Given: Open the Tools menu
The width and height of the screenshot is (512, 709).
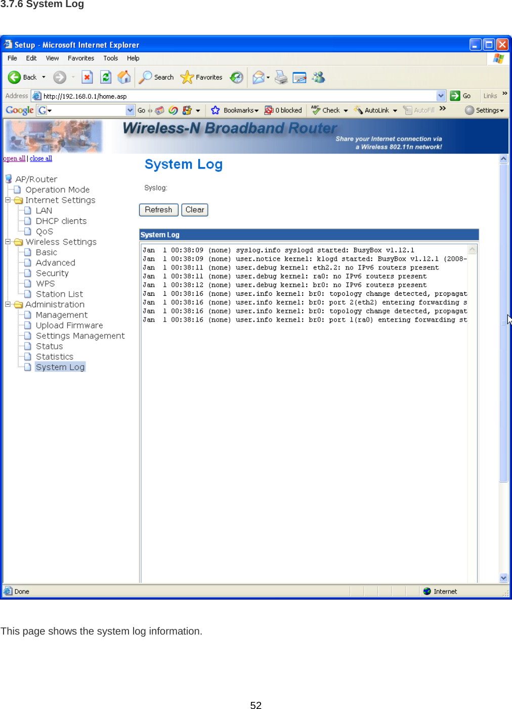Looking at the screenshot, I should point(110,58).
